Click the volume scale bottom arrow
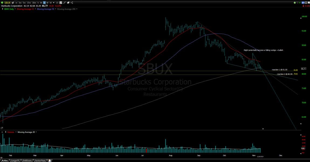The image size is (310, 162). coord(301,153)
